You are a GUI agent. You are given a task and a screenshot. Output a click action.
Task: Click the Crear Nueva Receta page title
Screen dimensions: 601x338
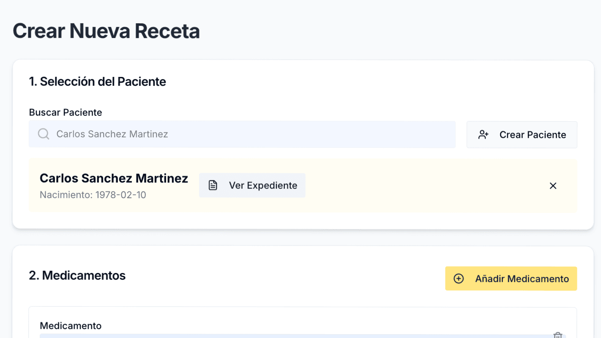point(106,31)
